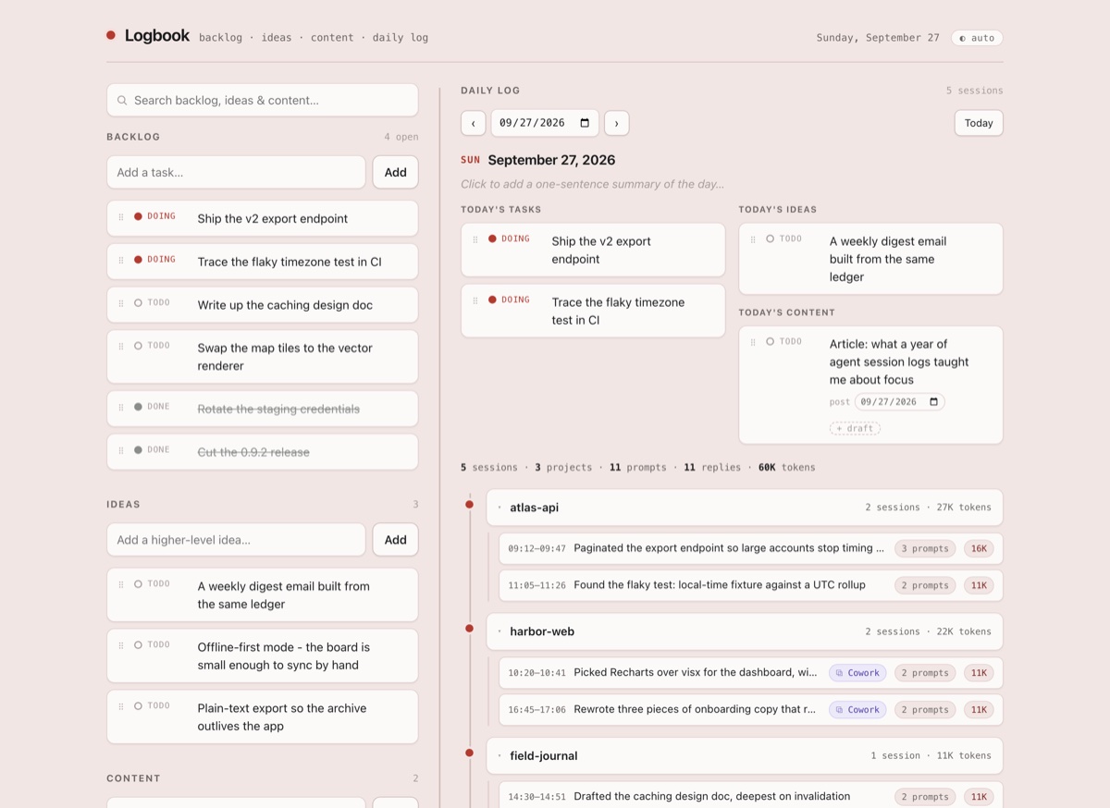This screenshot has height=808, width=1110.
Task: Expand 2 prompts on Drafted the caching design doc session
Action: (x=925, y=797)
